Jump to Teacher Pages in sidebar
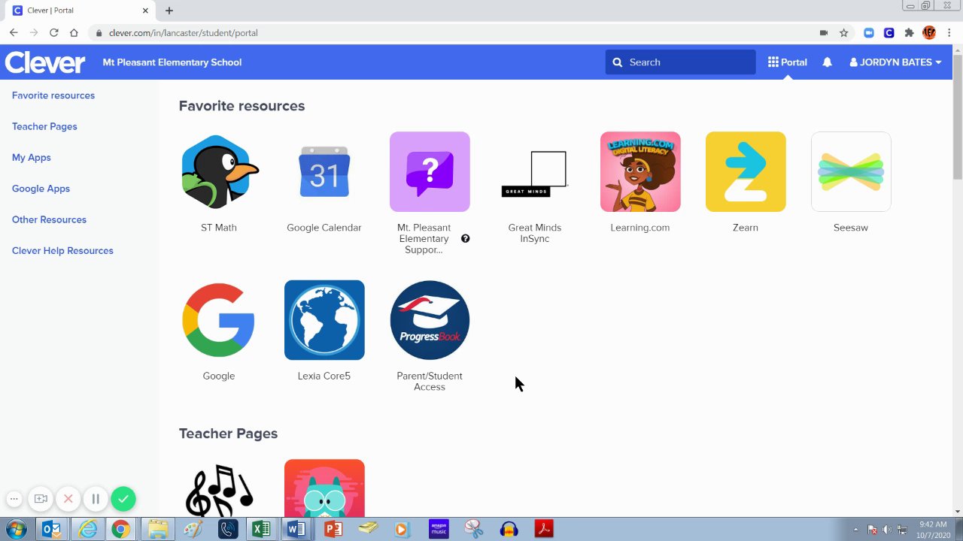This screenshot has height=541, width=963. pyautogui.click(x=44, y=126)
